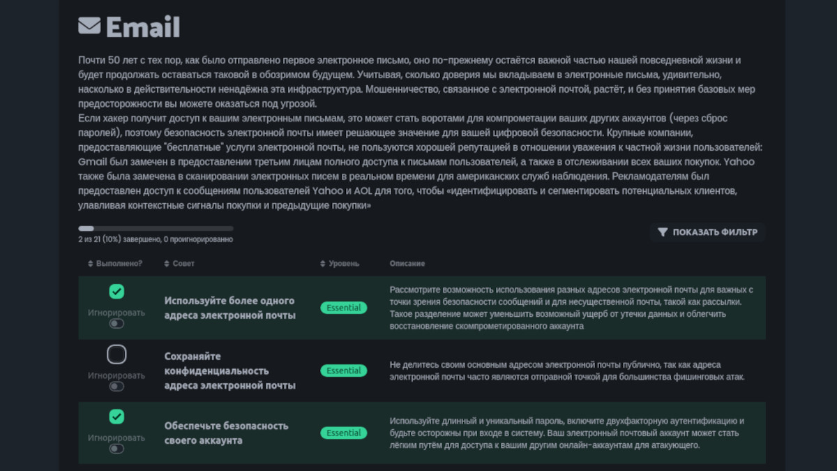Click the sort arrows icon next to "Совет"

pos(167,264)
